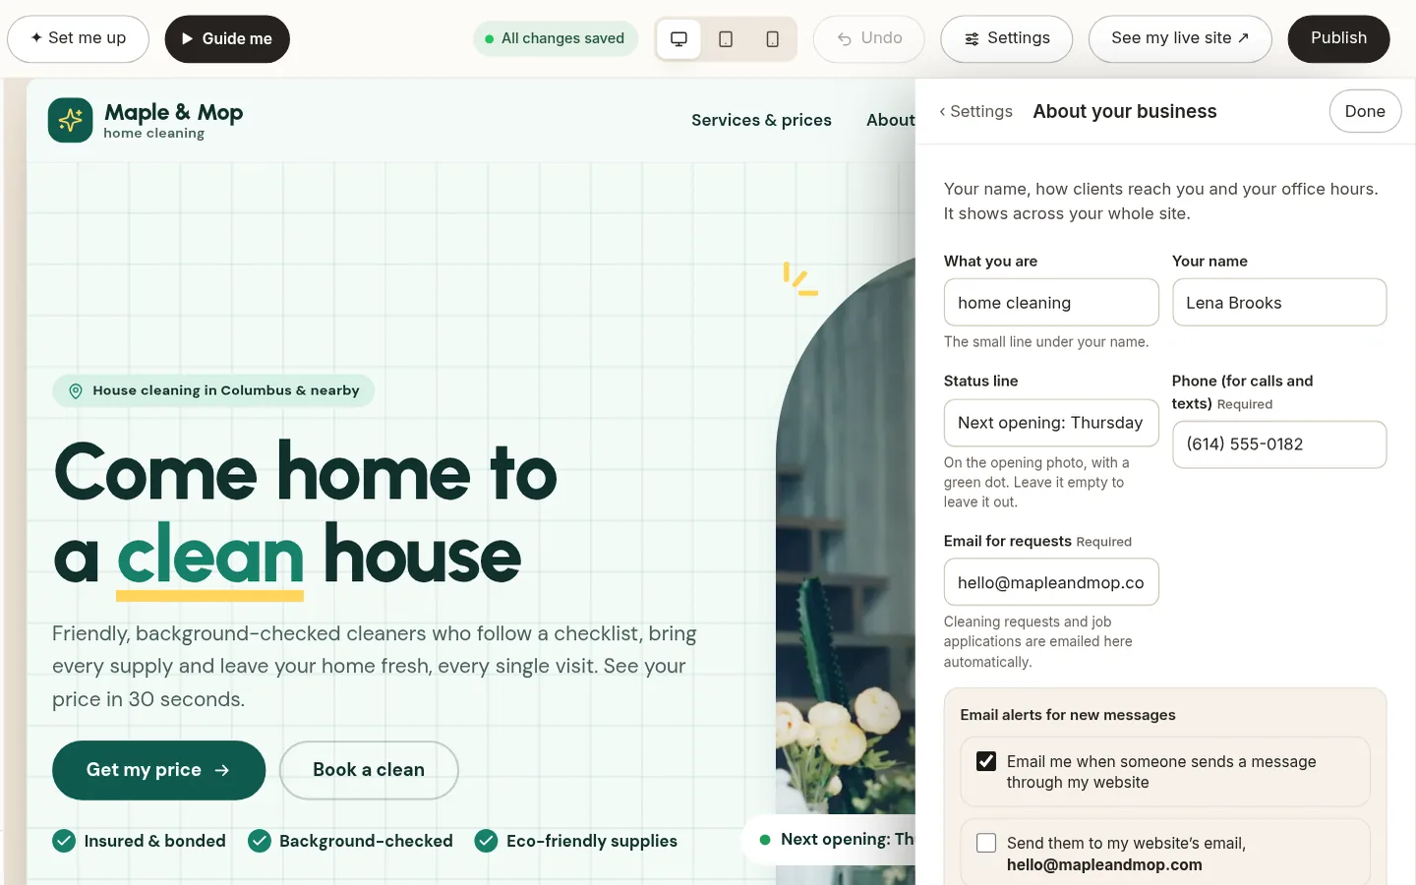Open the About nav item
The height and width of the screenshot is (885, 1416).
[x=891, y=120]
